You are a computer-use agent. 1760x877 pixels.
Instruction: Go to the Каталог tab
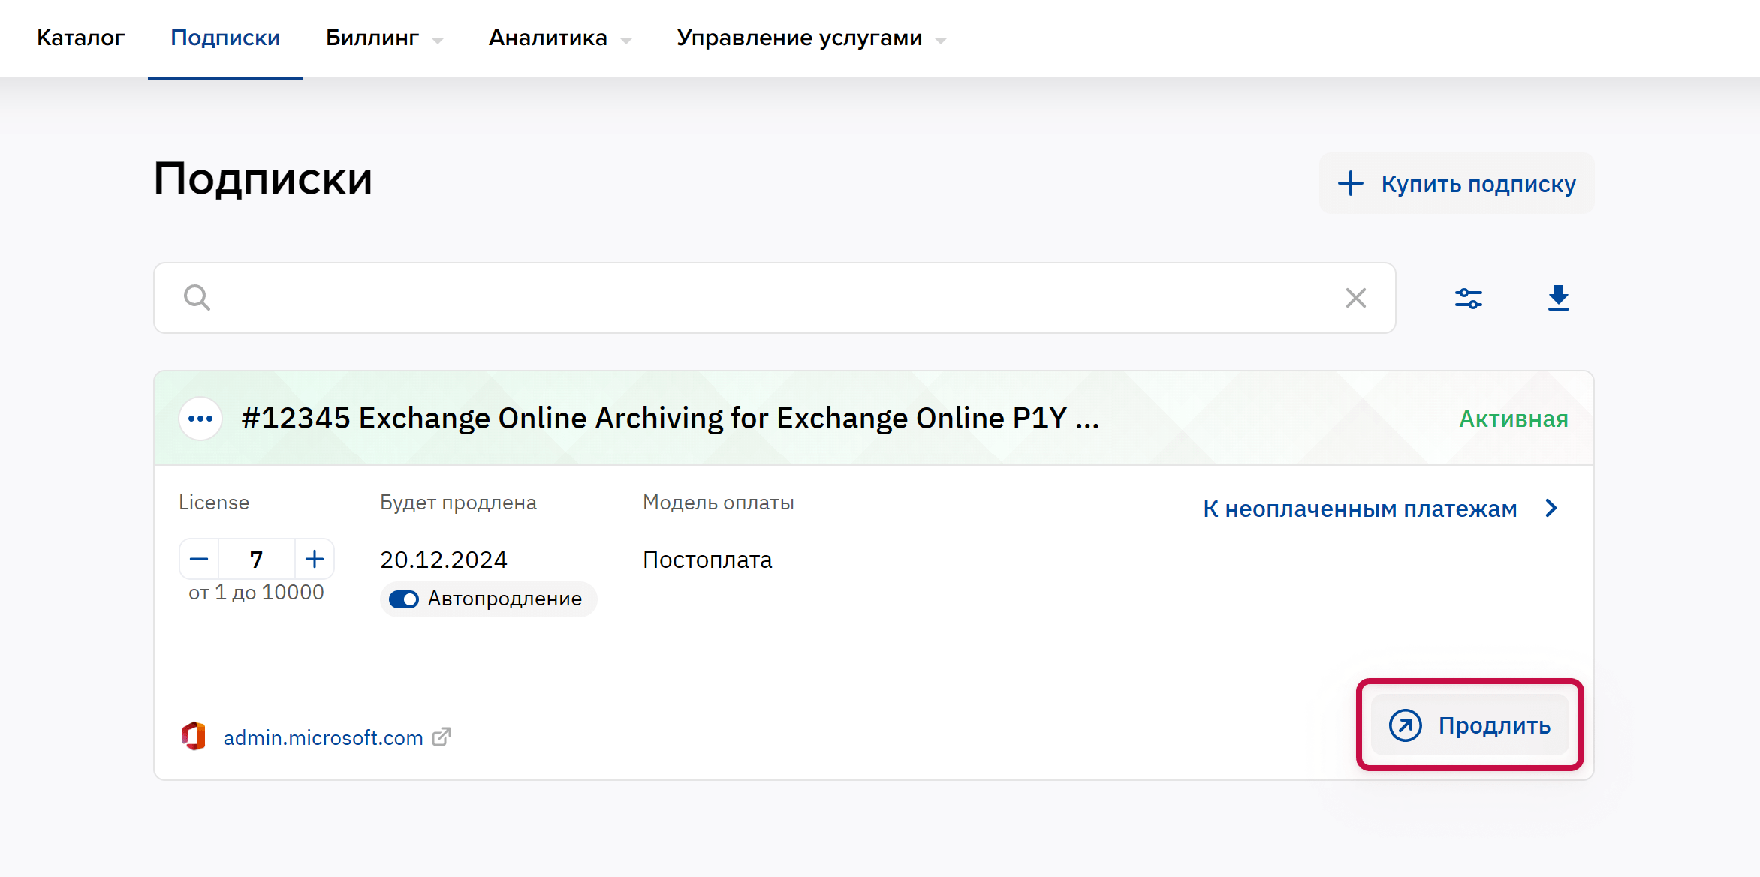pyautogui.click(x=80, y=38)
